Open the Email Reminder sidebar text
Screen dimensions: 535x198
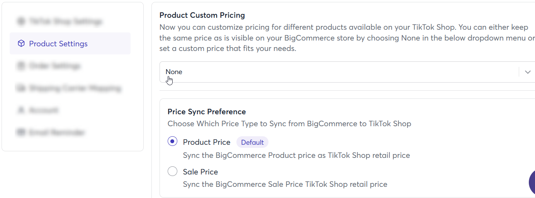coord(57,133)
